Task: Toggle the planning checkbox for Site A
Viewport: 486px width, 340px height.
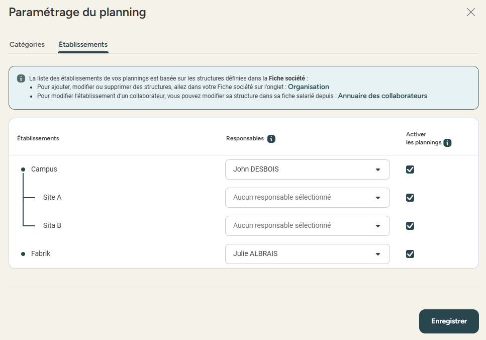Action: [410, 198]
